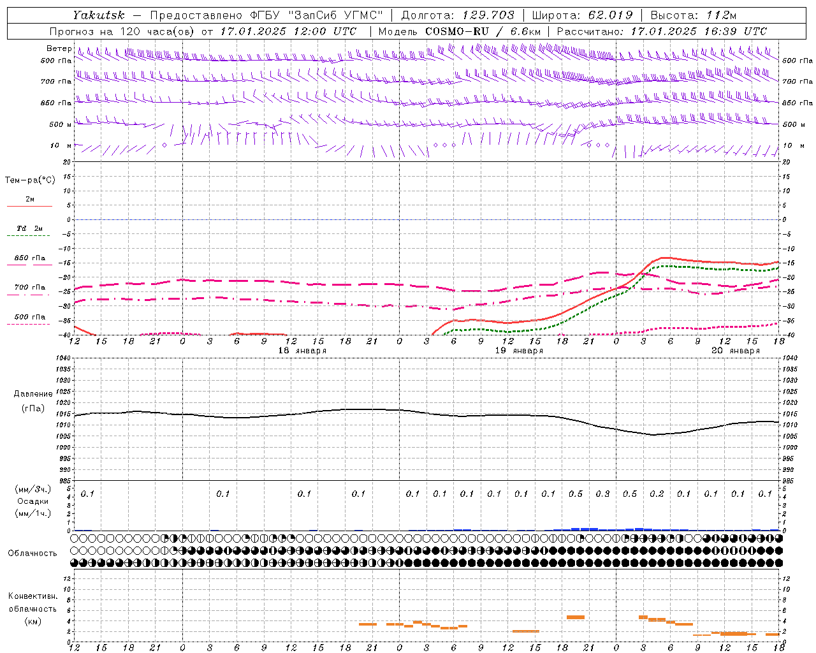Click the 'Широта: 62.019' latitude field
The width and height of the screenshot is (816, 653).
click(582, 15)
